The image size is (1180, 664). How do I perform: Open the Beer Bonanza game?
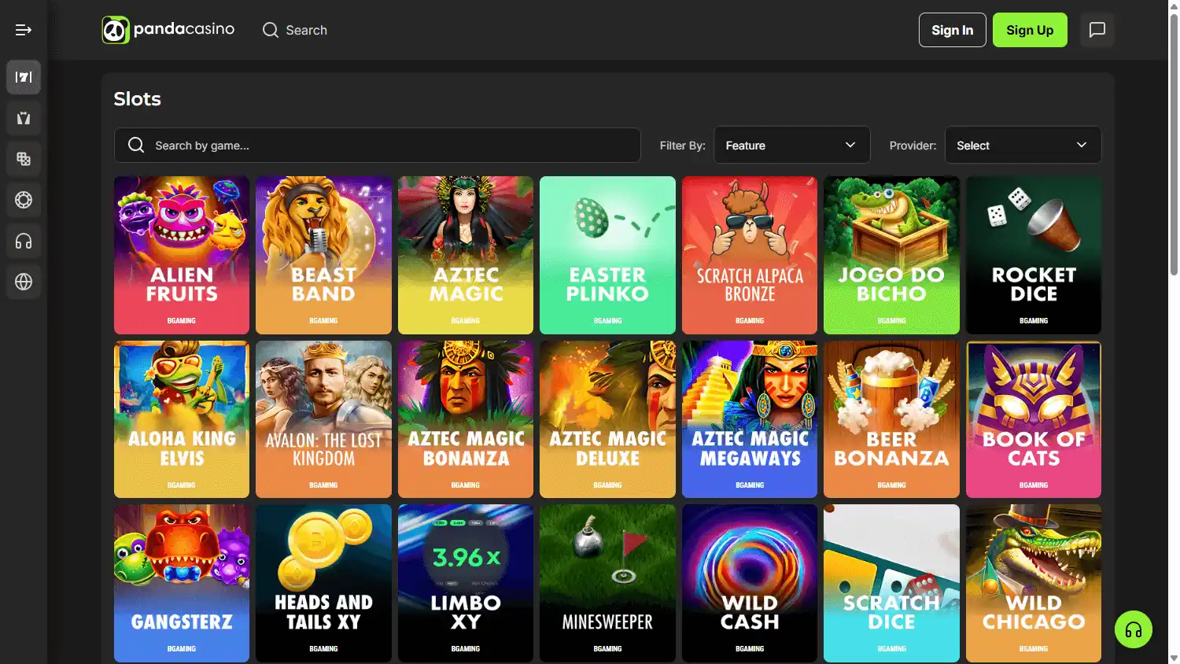(x=891, y=419)
